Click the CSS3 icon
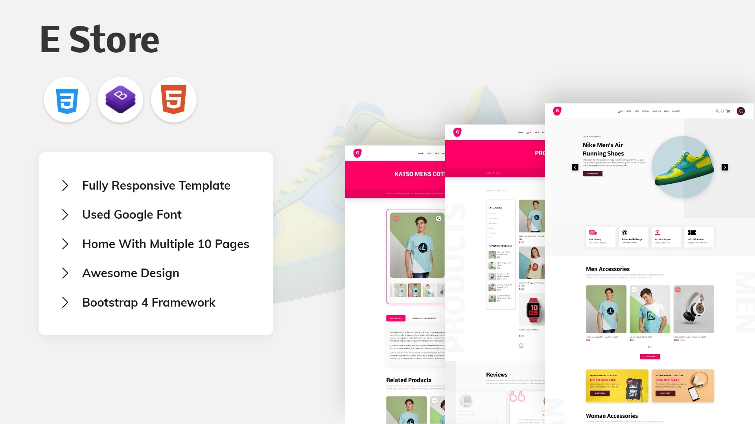The image size is (755, 424). coord(66,99)
